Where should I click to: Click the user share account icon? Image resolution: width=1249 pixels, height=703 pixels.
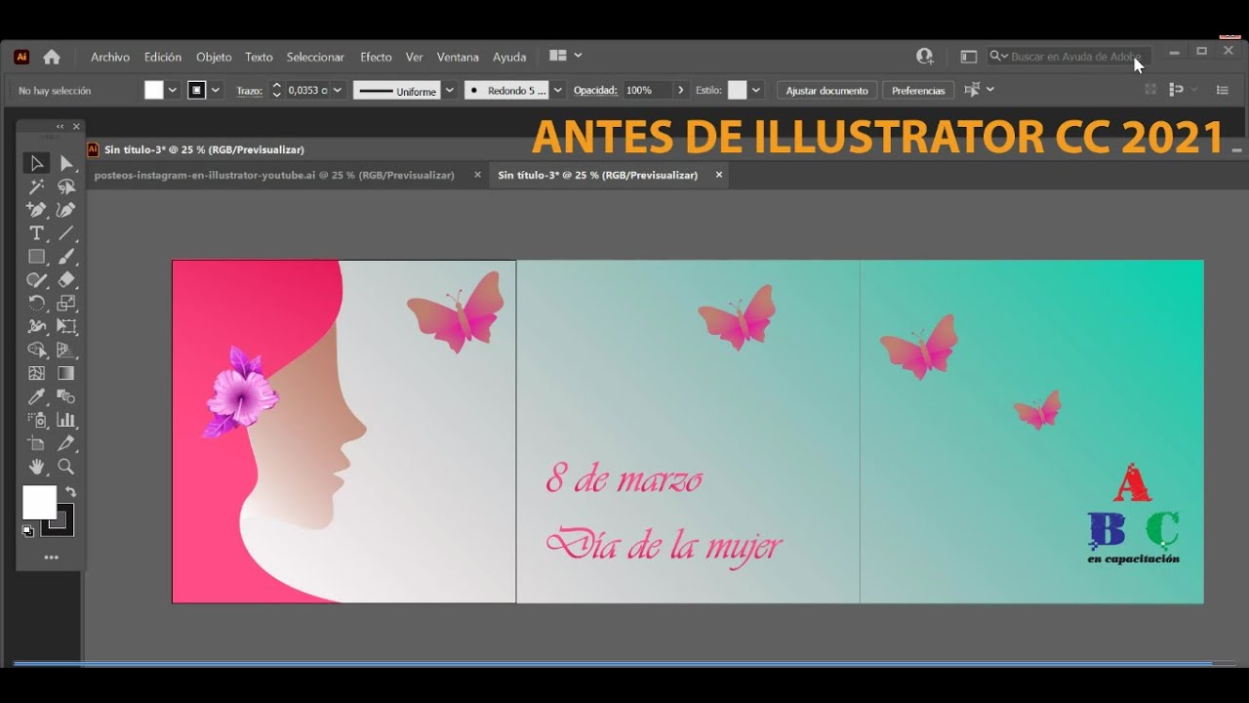pos(925,57)
